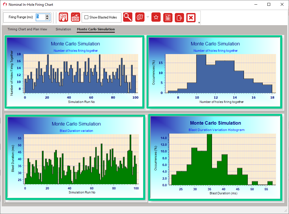Select the Monte Carlo Simulation tab
289x214 pixels.
point(96,29)
